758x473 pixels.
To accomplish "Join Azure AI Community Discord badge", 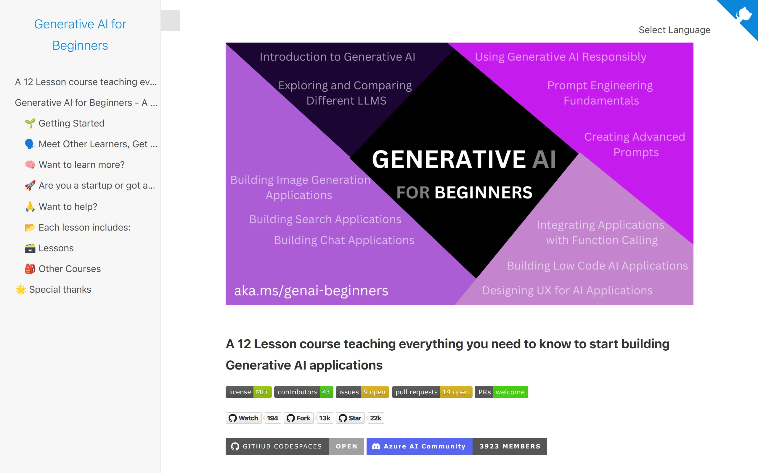I will (456, 446).
